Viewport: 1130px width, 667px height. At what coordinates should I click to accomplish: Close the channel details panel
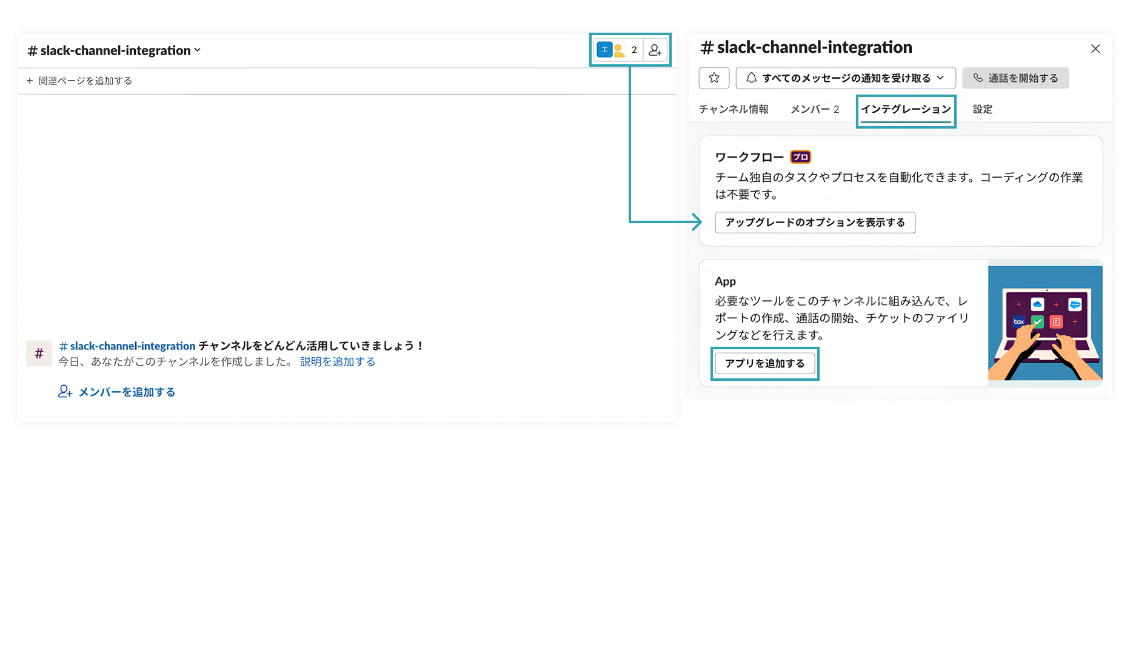coord(1095,49)
